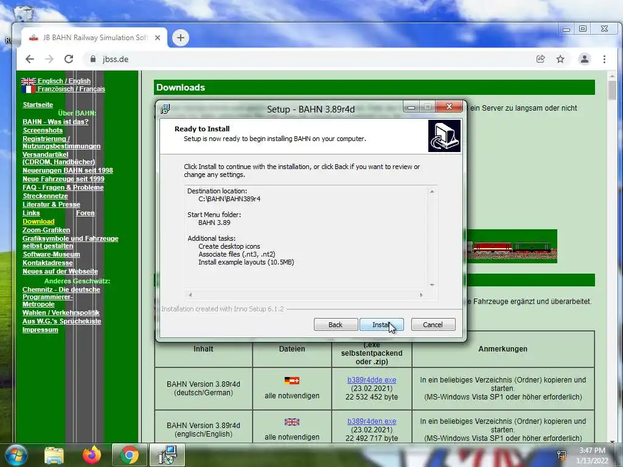623x467 pixels.
Task: Open Impressum link
Action: tap(40, 330)
